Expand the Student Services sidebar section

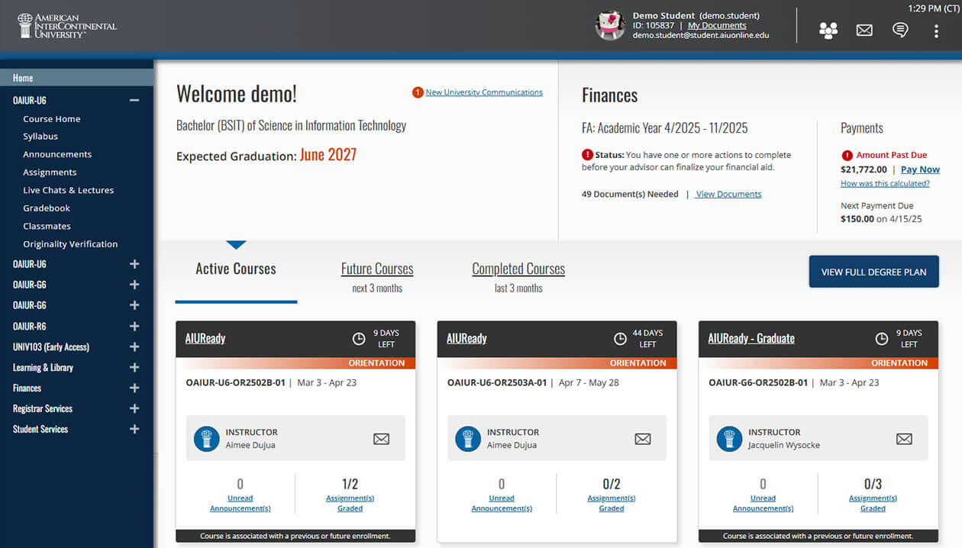coord(134,429)
